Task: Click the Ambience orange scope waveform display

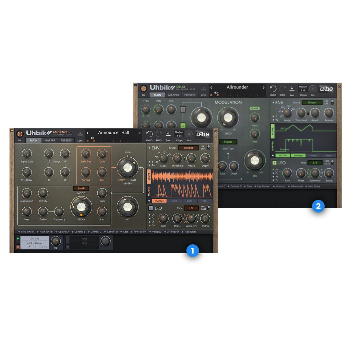Action: [182, 177]
